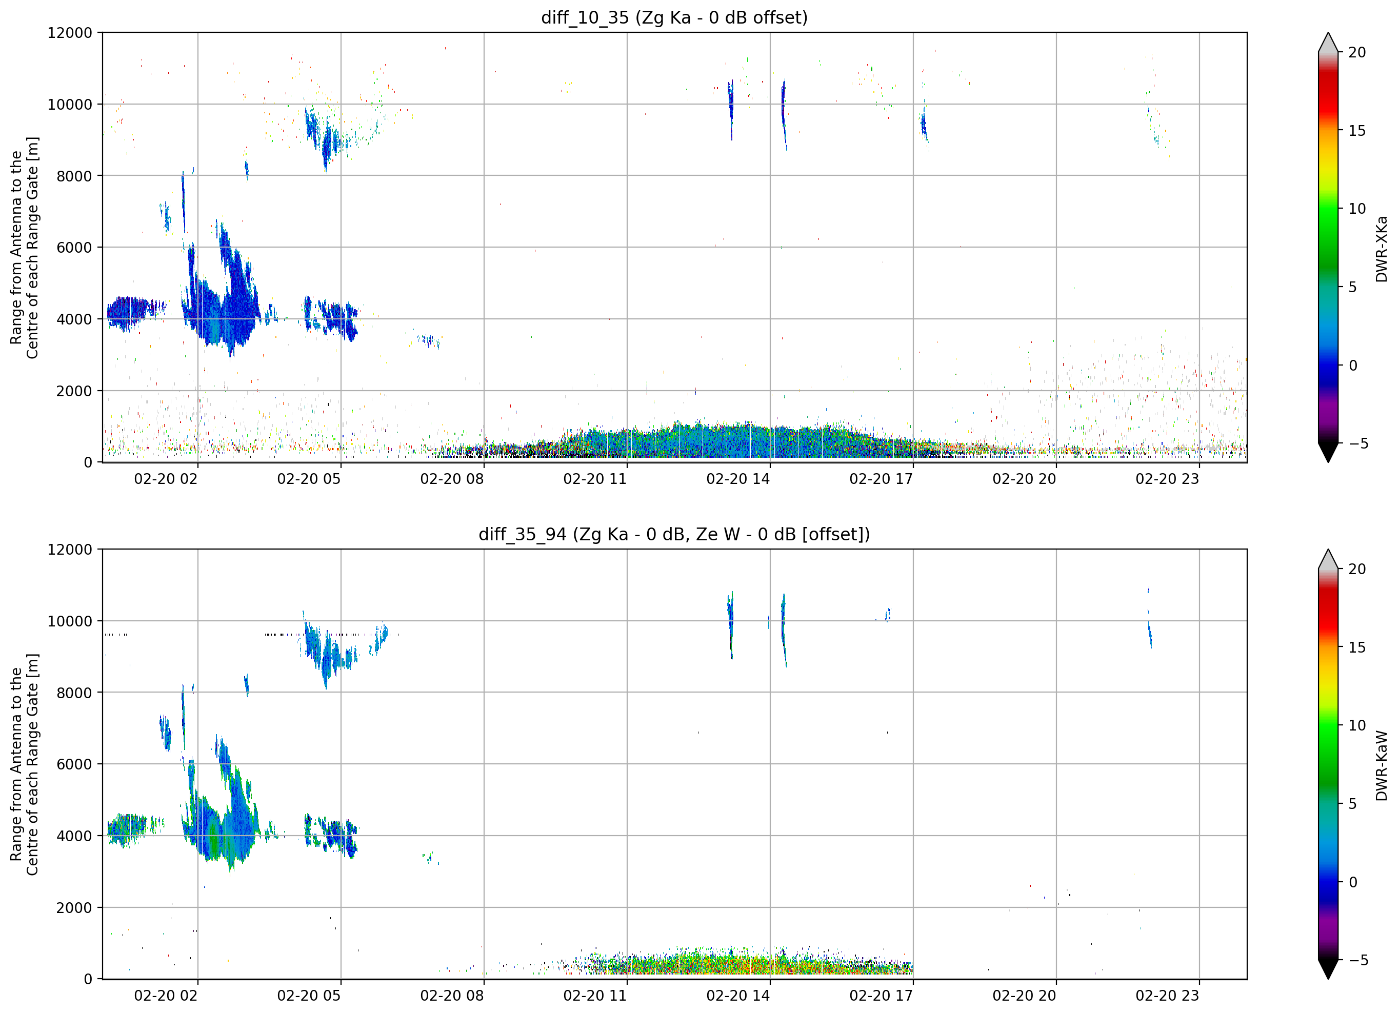The width and height of the screenshot is (1399, 1014).
Task: Click tick "0" on the DWR-KaW colorbar
Action: click(1353, 882)
